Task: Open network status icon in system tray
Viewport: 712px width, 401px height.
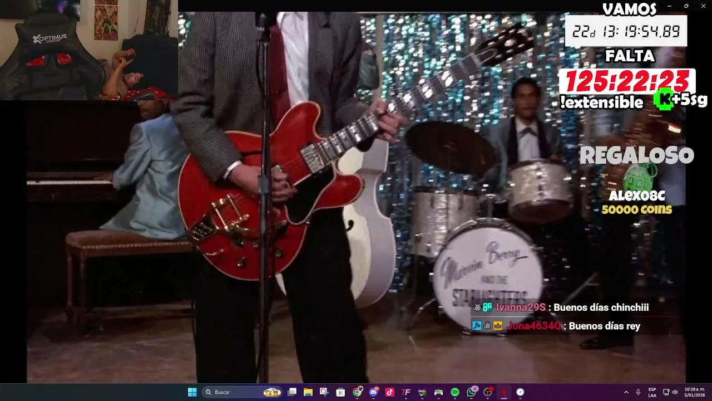Action: [666, 392]
